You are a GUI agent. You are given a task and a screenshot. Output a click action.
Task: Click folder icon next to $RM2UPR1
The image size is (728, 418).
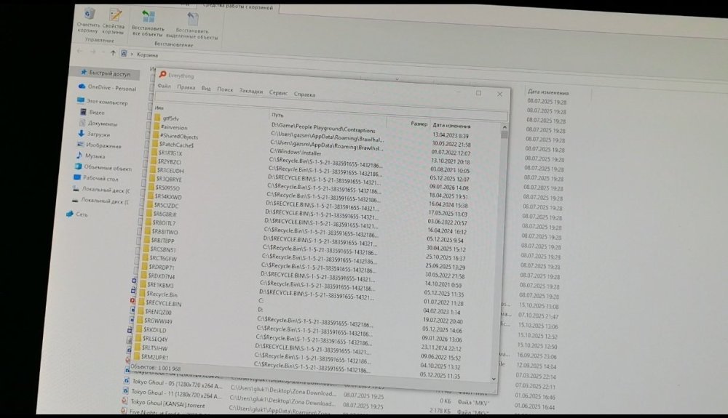137,356
